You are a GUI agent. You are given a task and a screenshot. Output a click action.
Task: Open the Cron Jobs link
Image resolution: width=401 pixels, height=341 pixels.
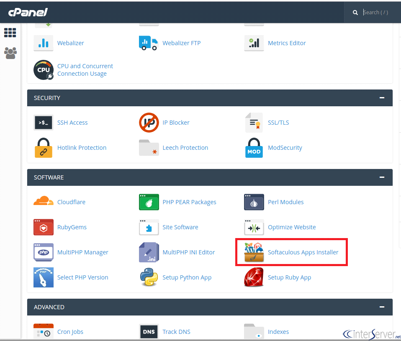(x=70, y=331)
